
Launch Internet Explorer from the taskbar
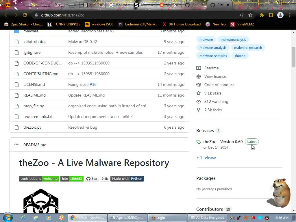pos(23,218)
